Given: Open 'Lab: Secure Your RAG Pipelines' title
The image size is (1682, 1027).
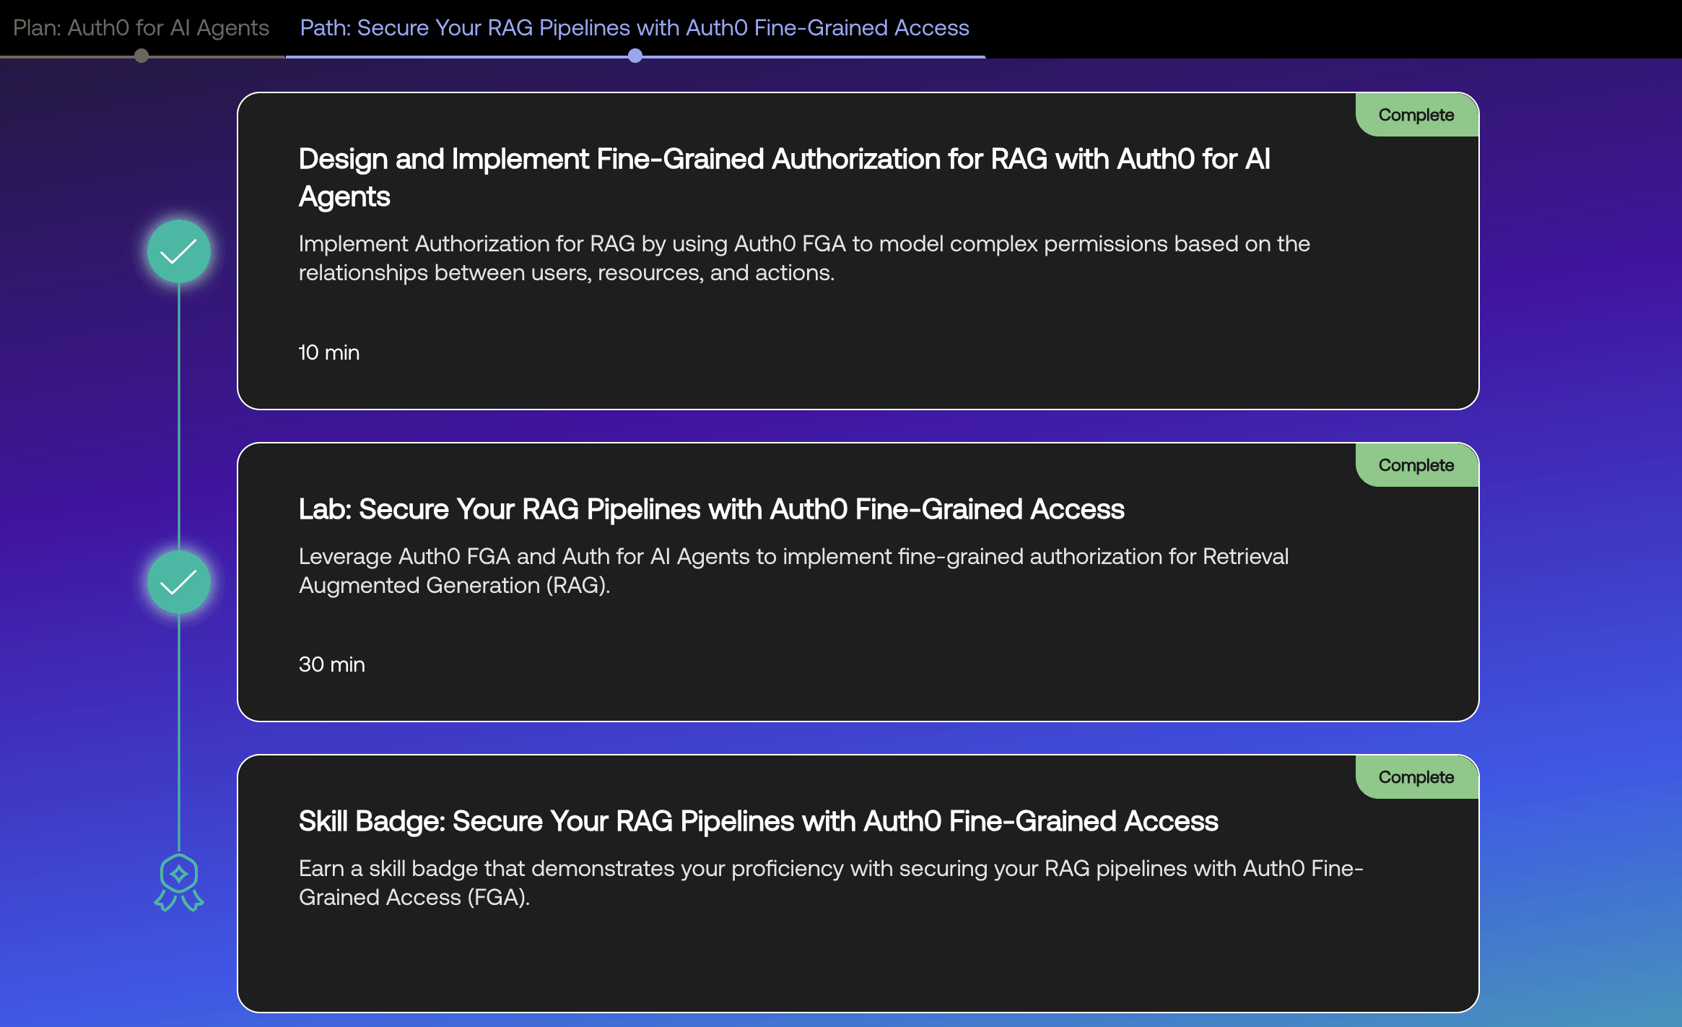Looking at the screenshot, I should point(712,509).
